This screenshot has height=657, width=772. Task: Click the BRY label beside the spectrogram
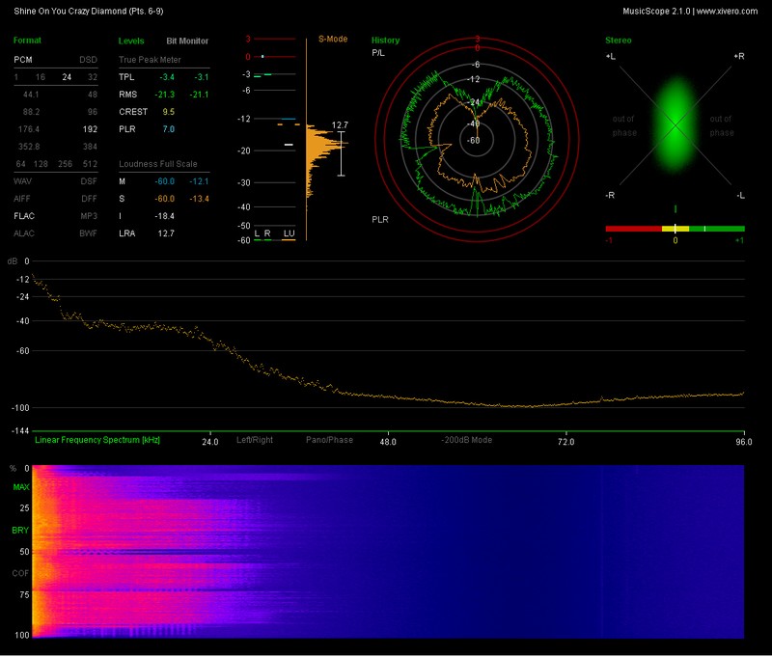(20, 531)
